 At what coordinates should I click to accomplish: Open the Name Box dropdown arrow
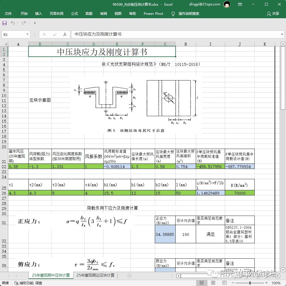coord(28,34)
